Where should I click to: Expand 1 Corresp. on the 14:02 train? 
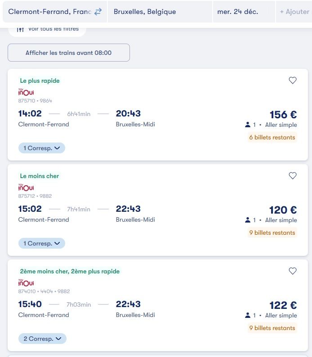pyautogui.click(x=42, y=148)
